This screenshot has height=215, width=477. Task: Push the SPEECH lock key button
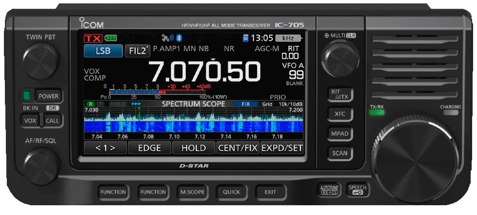[x=358, y=190]
